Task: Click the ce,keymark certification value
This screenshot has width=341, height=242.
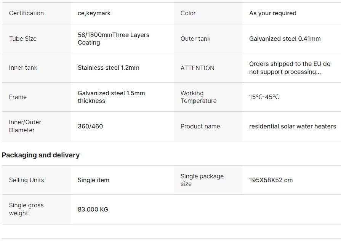Action: 94,13
